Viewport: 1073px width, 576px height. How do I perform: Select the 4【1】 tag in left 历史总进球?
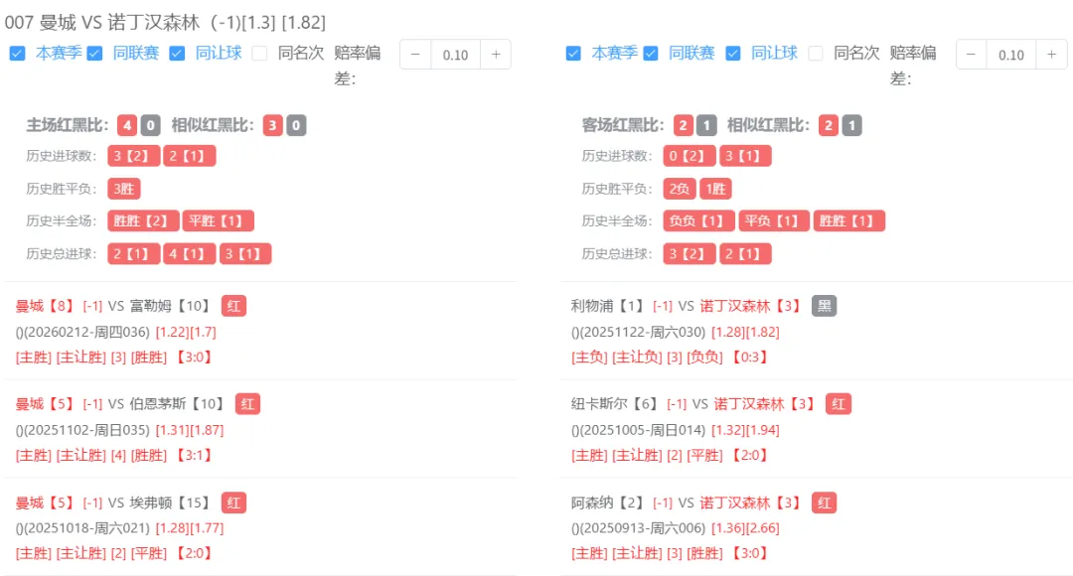pyautogui.click(x=190, y=254)
